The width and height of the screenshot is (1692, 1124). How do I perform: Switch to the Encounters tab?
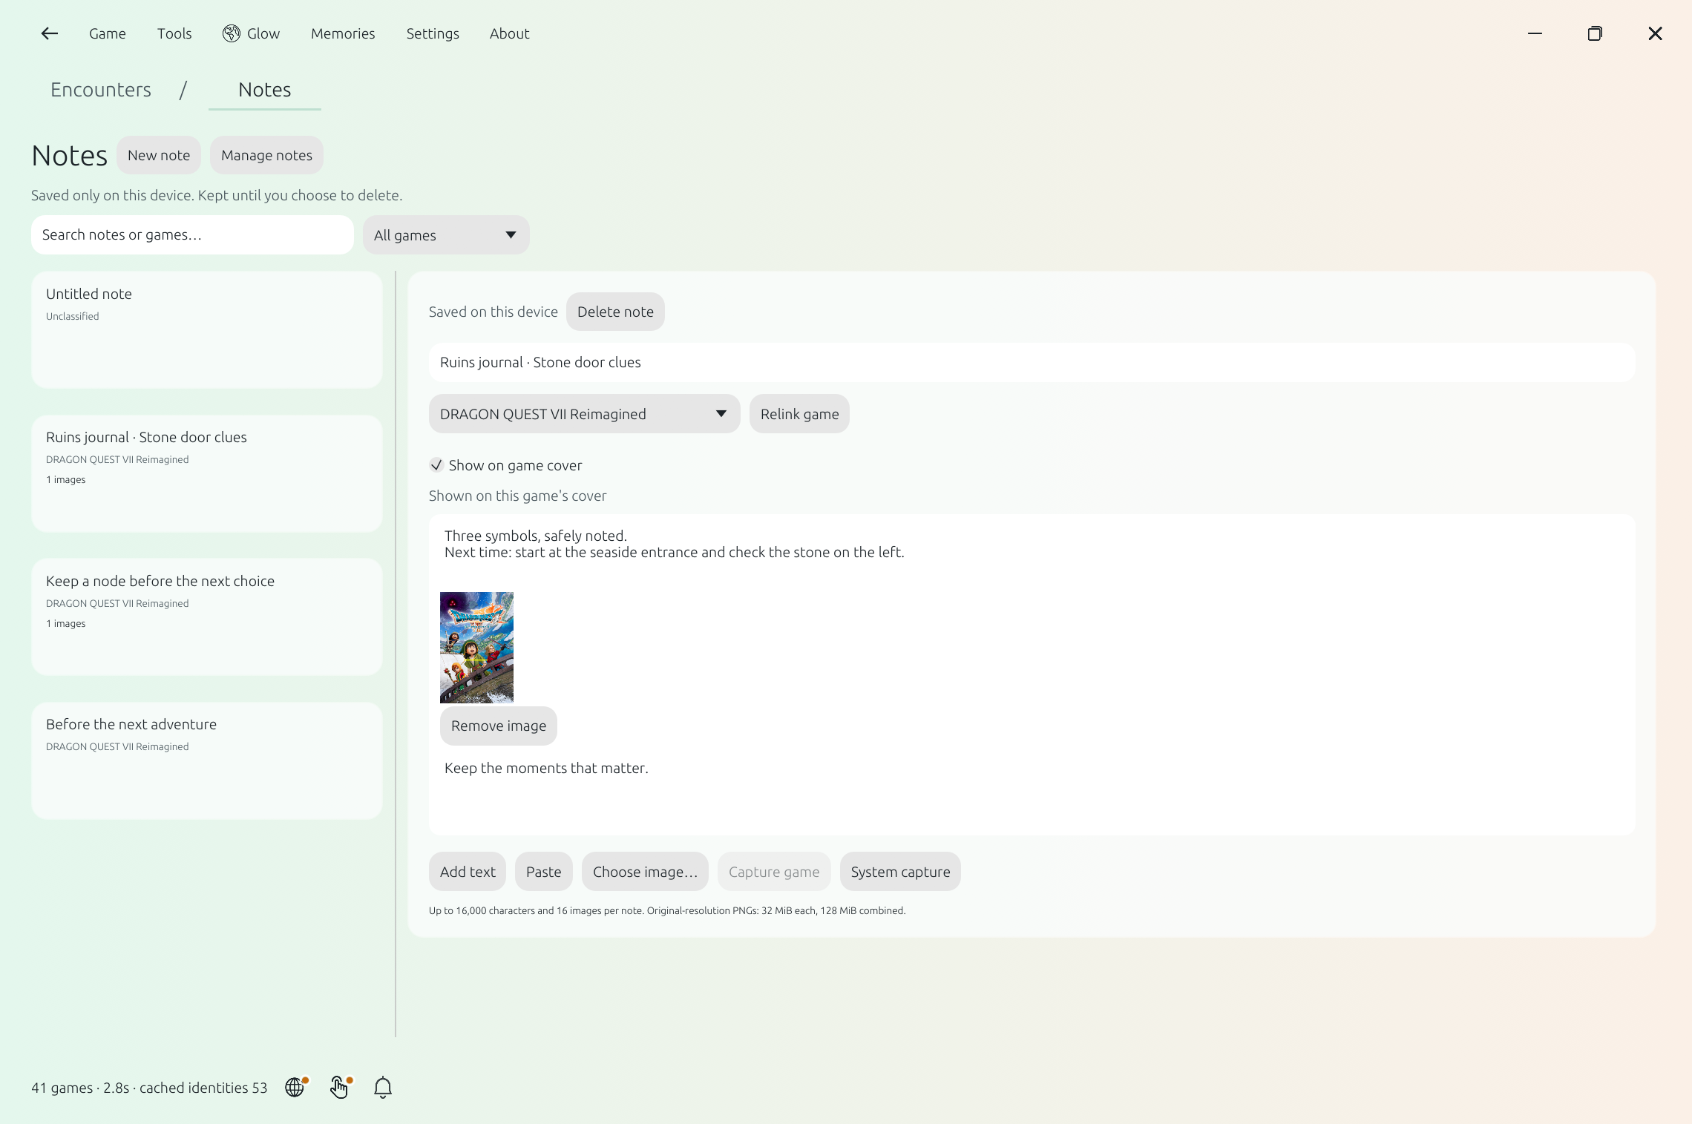[x=101, y=90]
